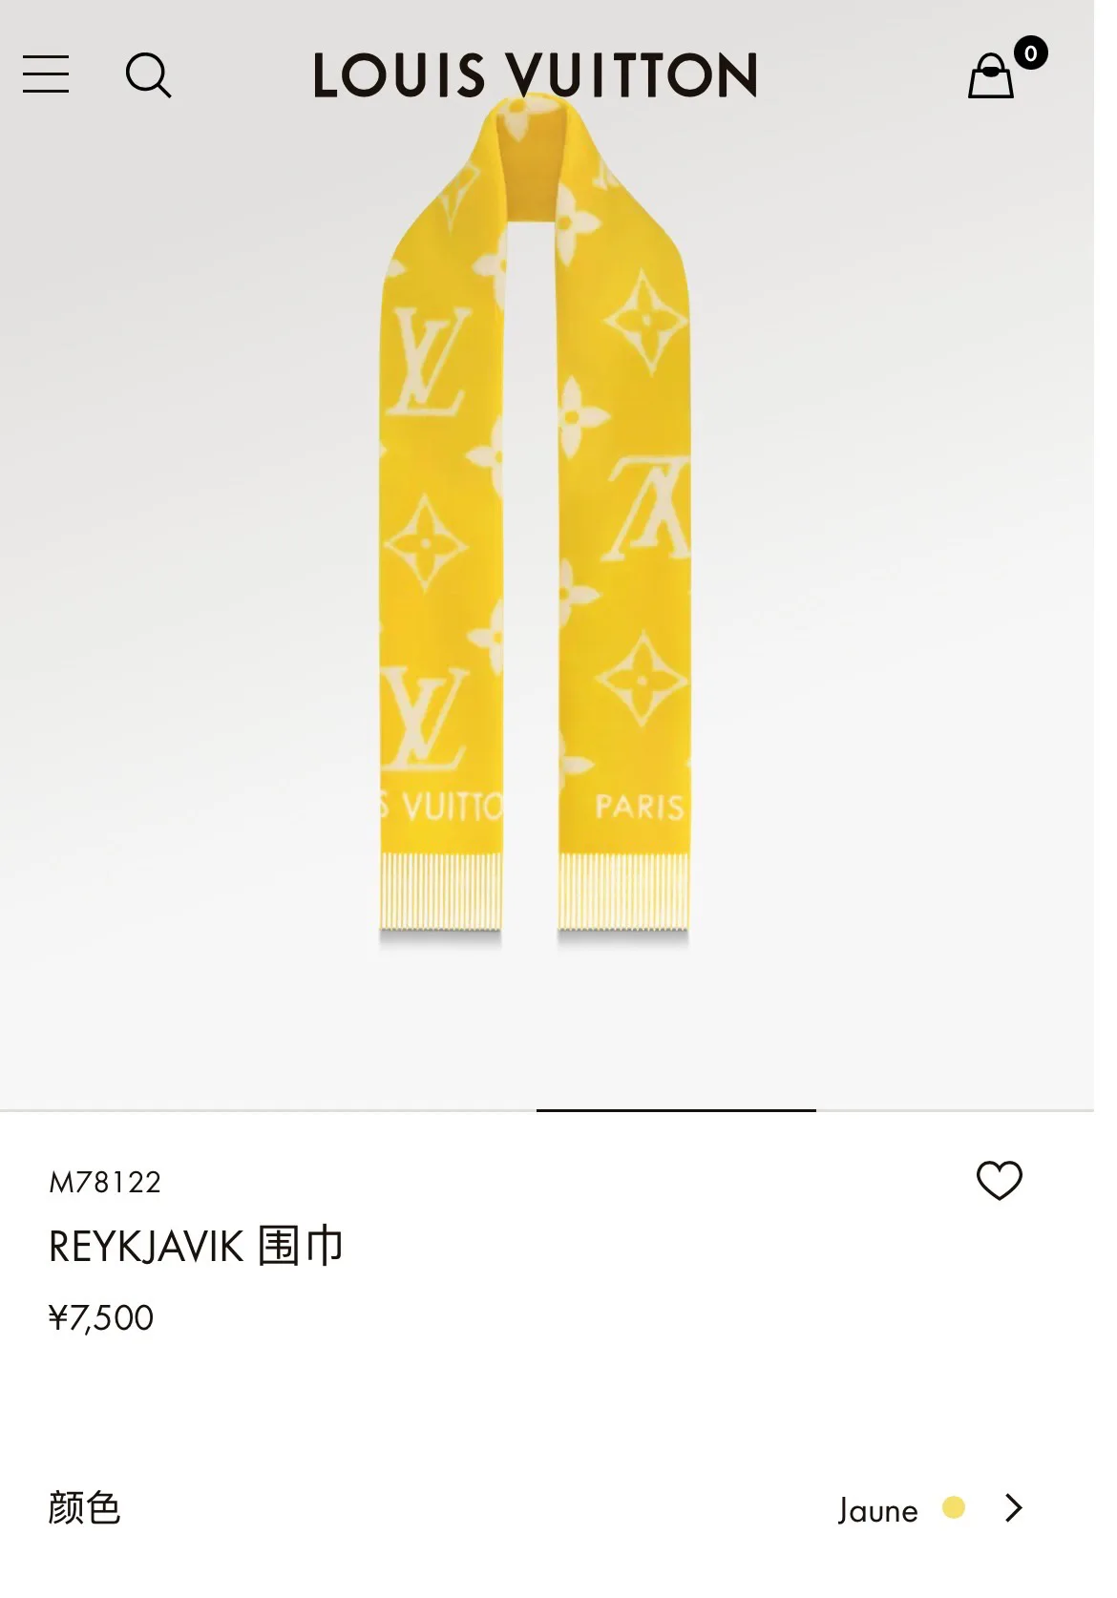Open the hamburger navigation menu
This screenshot has width=1117, height=1598.
pos(46,74)
